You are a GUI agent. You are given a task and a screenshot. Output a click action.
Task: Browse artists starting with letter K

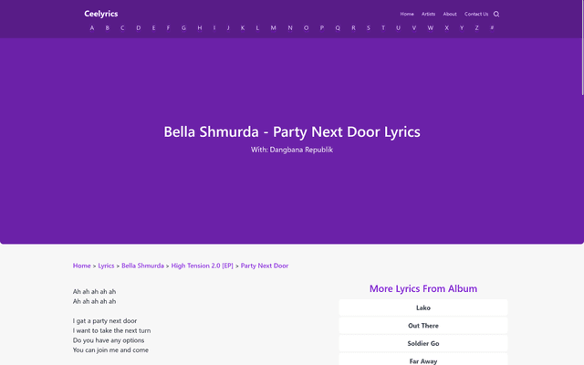pos(243,28)
